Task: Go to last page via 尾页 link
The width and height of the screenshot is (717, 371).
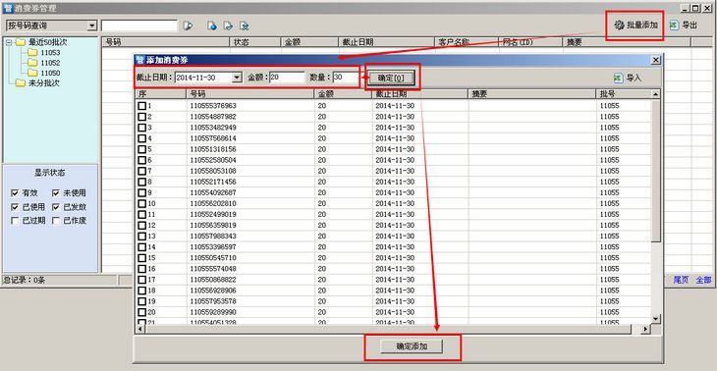Action: pyautogui.click(x=681, y=280)
